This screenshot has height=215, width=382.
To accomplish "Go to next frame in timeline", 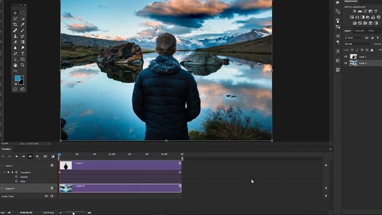I will pyautogui.click(x=23, y=156).
